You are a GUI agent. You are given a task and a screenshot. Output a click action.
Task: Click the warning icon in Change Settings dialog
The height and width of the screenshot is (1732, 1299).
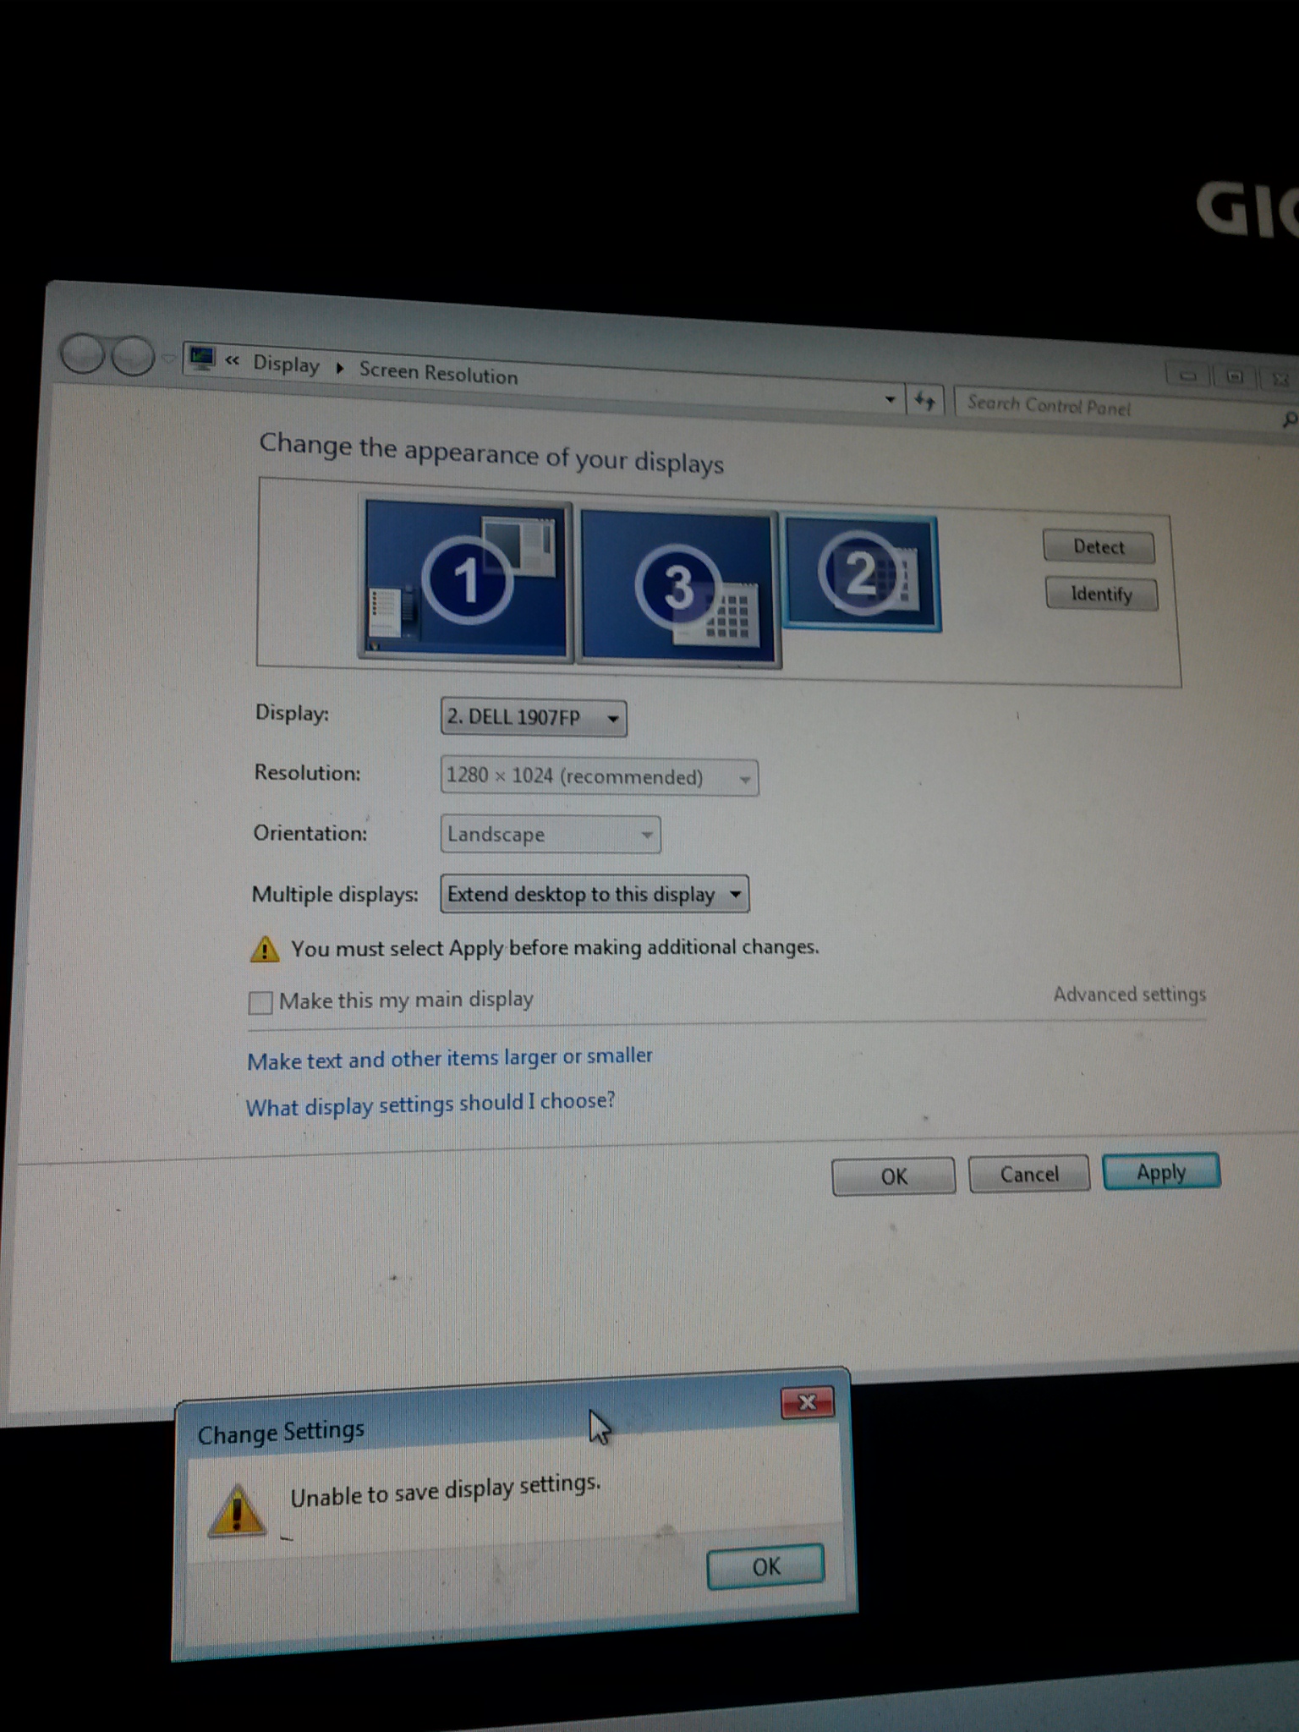[x=237, y=1510]
